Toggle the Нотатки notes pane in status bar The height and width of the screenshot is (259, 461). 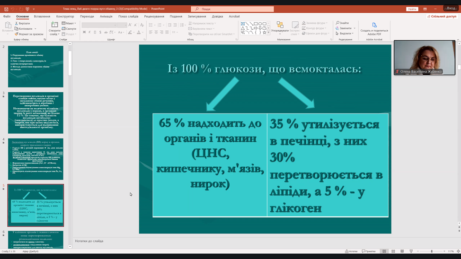[351, 251]
